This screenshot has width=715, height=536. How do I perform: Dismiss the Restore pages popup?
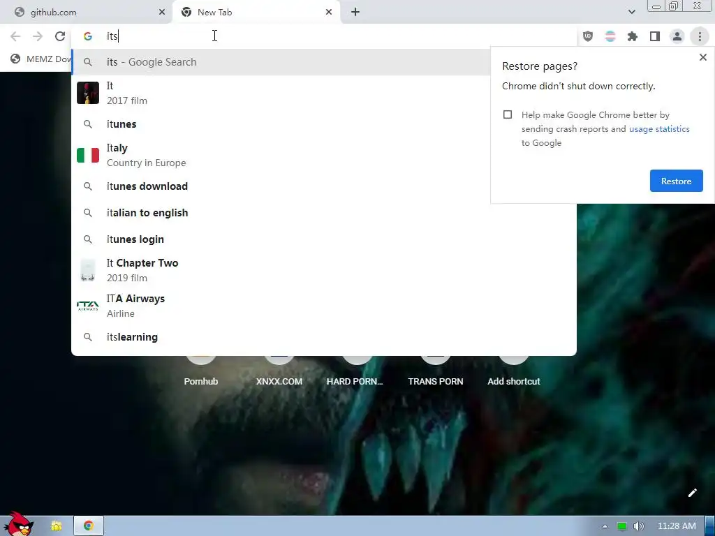(702, 57)
